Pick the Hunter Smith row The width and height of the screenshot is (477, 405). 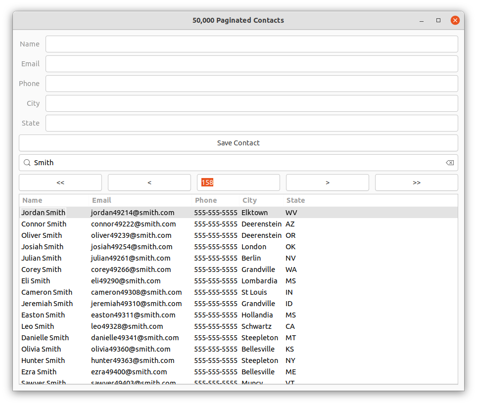[238, 360]
